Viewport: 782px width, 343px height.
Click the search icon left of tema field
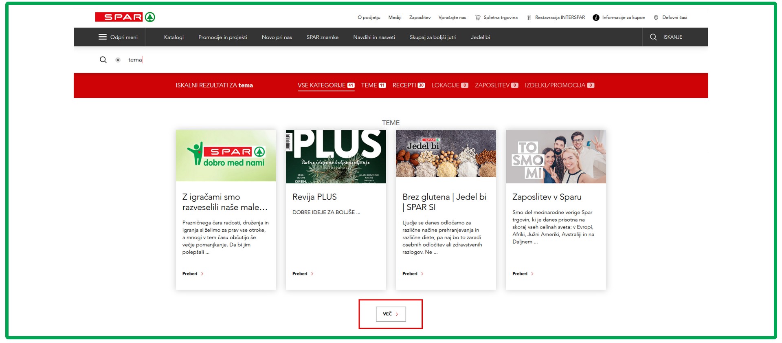[103, 60]
